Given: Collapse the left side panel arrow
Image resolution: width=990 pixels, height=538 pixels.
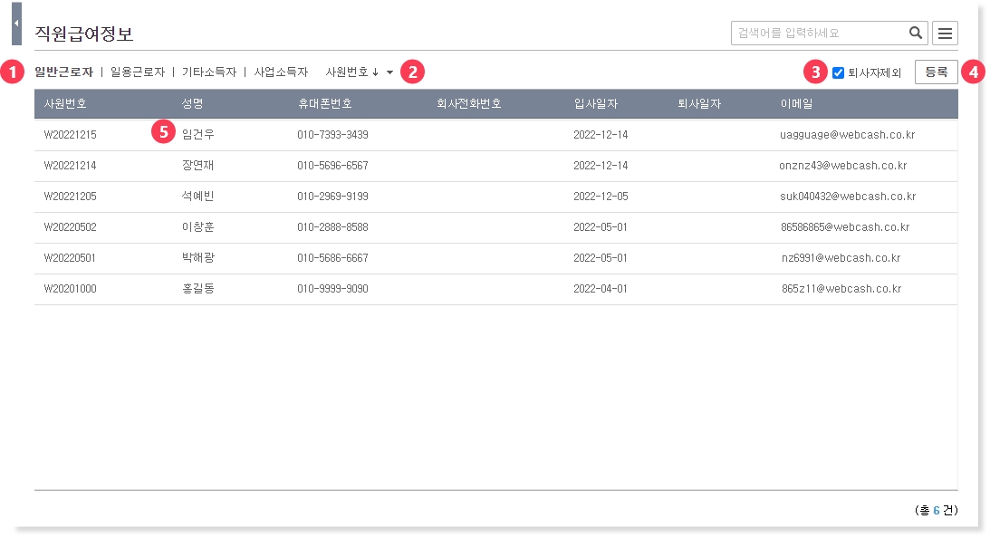Looking at the screenshot, I should point(16,24).
